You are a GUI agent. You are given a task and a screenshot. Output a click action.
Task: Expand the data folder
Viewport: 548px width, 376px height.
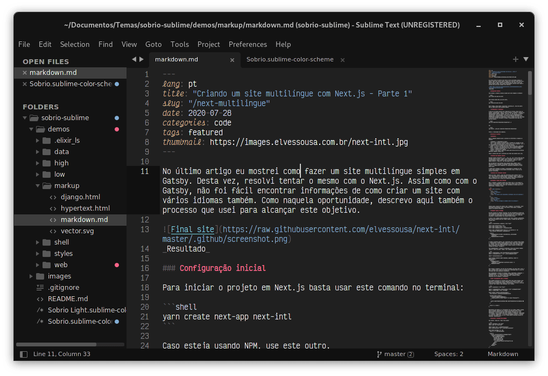(38, 152)
